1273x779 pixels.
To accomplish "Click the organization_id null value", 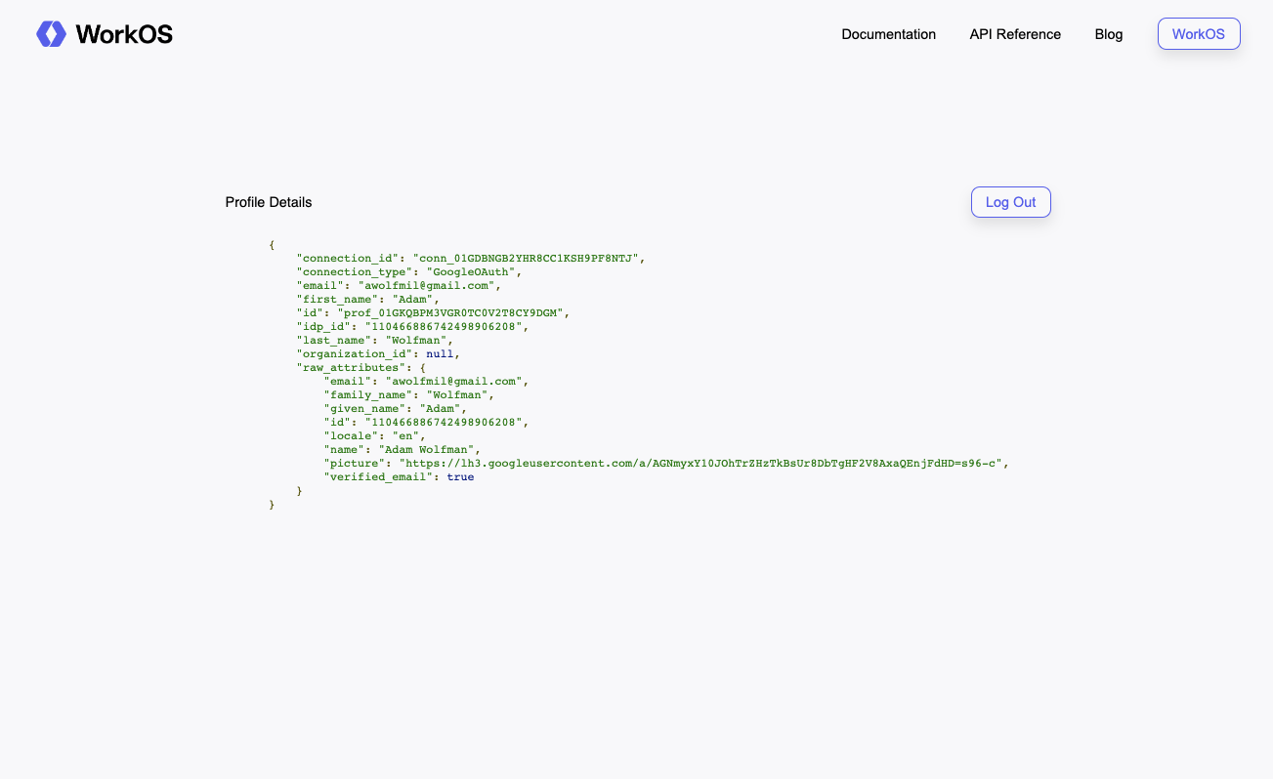I will 440,353.
